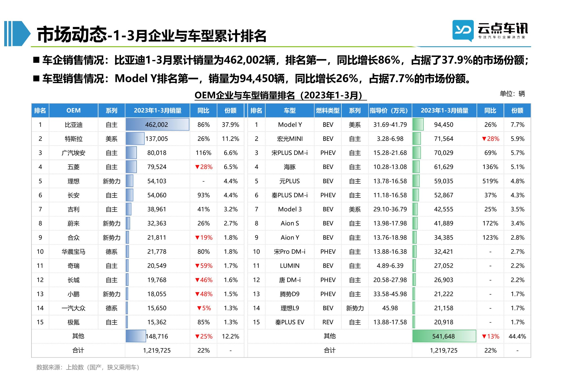Select the 长城 OEM cell

tap(74, 280)
